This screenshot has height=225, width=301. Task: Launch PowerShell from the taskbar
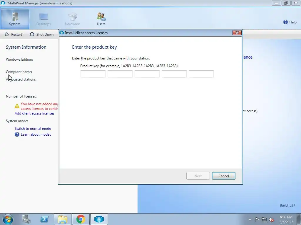point(44,219)
